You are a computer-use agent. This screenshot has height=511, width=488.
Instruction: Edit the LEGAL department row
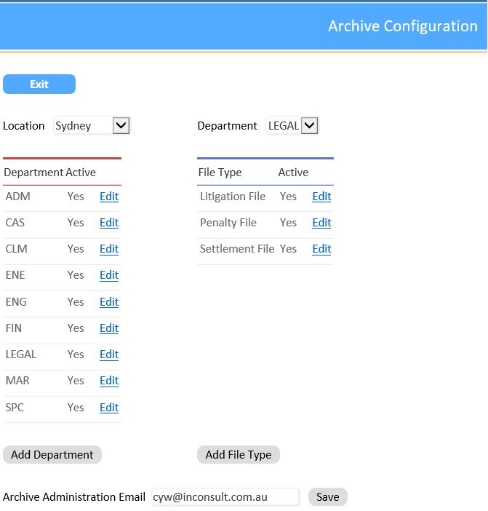[x=109, y=354]
